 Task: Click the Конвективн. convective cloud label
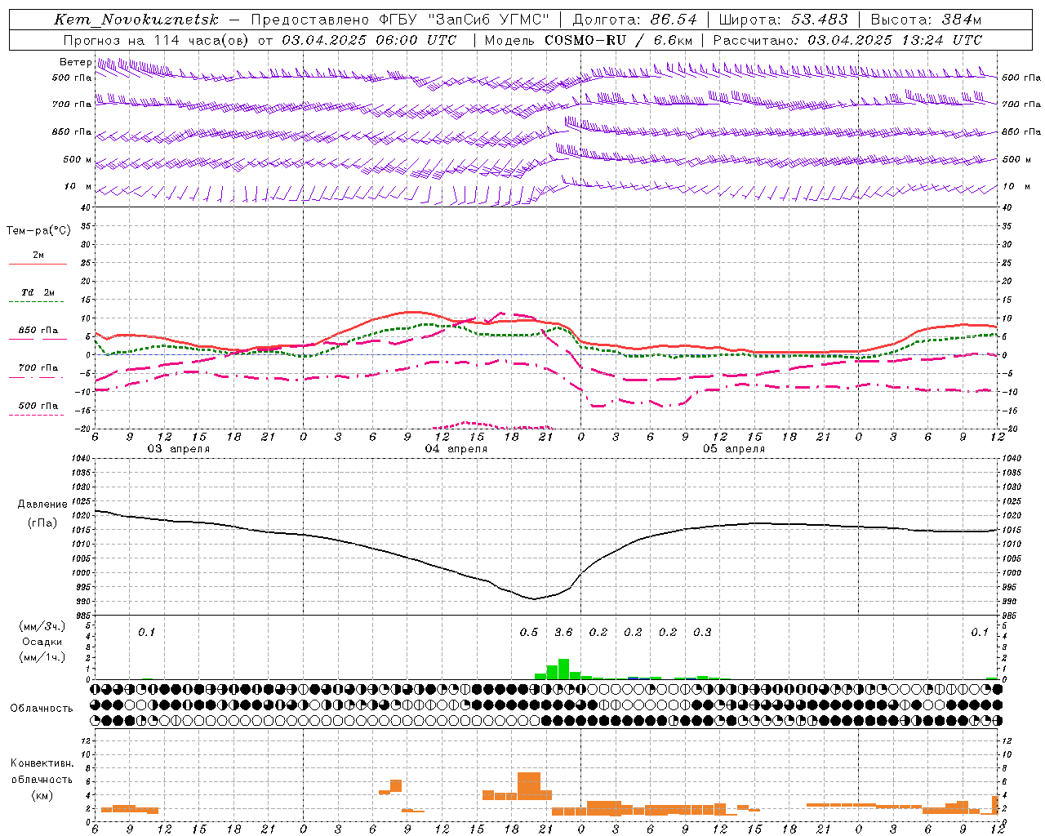click(42, 763)
